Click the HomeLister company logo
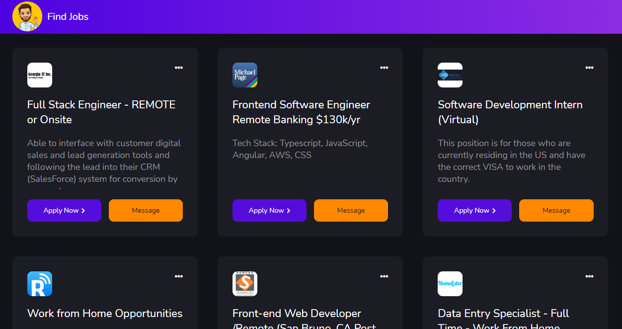Viewport: 622px width, 329px height. click(450, 284)
